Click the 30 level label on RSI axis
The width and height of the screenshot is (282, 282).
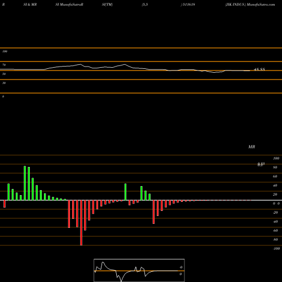(x=4, y=83)
